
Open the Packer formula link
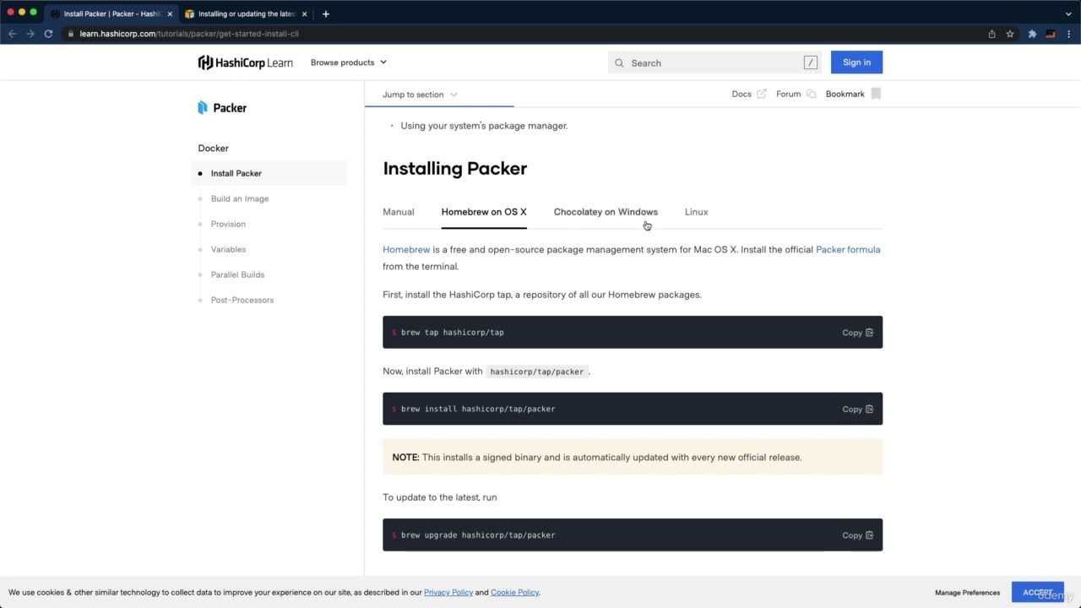[x=848, y=250]
